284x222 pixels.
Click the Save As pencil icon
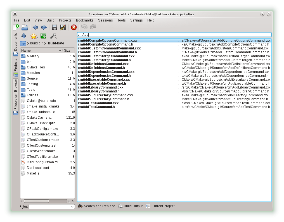coord(63,27)
